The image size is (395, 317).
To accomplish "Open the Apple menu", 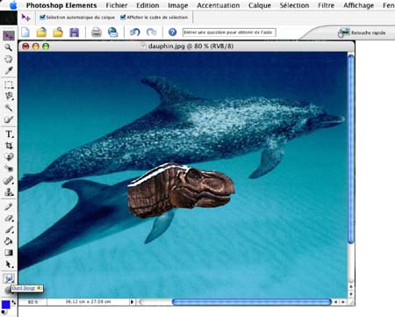I will click(13, 5).
